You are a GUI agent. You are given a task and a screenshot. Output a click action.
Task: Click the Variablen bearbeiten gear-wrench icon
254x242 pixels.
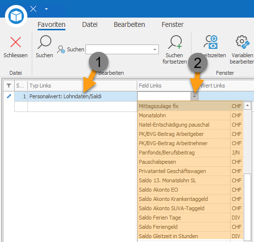click(x=242, y=42)
